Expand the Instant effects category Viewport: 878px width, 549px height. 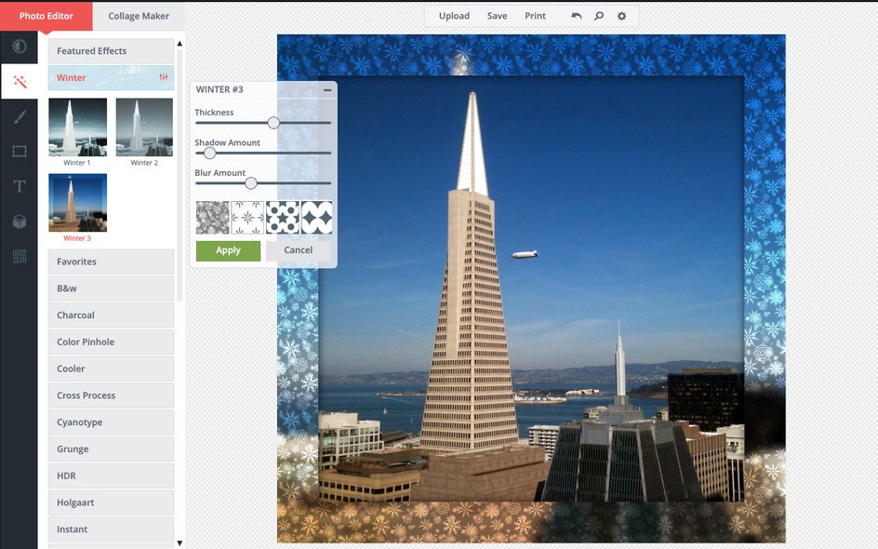tap(111, 529)
